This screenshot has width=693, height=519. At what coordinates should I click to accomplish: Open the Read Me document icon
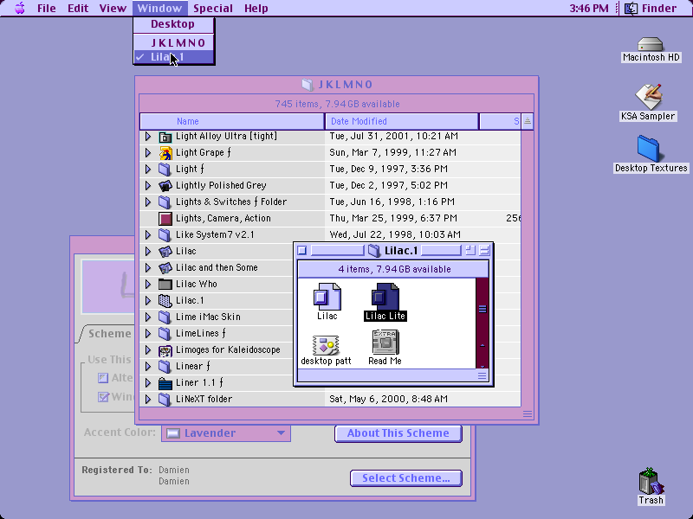[385, 342]
